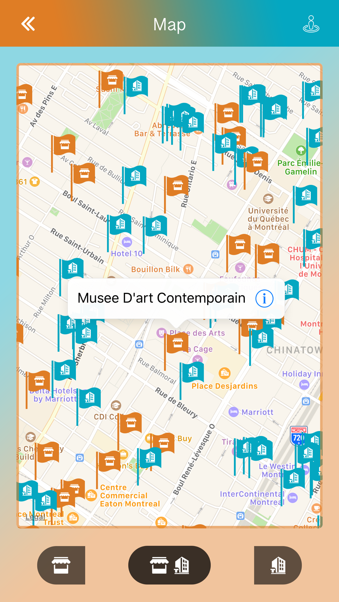Image resolution: width=339 pixels, height=602 pixels.
Task: Show only shops with store filter button
Action: tap(61, 565)
